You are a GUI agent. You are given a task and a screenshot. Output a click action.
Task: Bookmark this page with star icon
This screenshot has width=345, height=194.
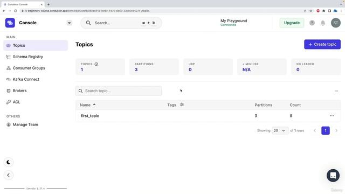(310, 11)
